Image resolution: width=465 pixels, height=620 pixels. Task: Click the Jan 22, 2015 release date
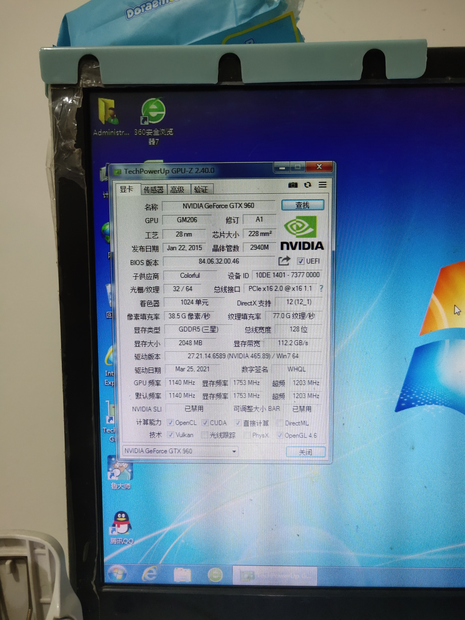pos(184,248)
